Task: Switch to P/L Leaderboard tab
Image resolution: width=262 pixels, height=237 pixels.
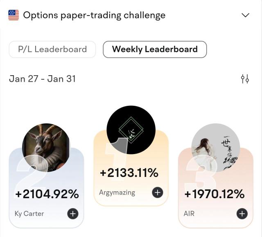Action: (x=52, y=49)
